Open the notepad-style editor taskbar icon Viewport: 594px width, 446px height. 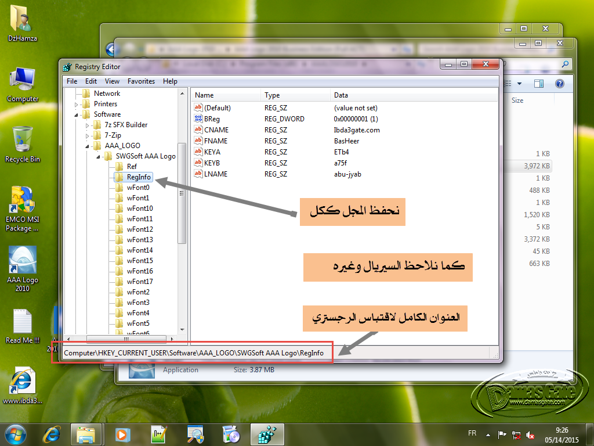tap(158, 434)
